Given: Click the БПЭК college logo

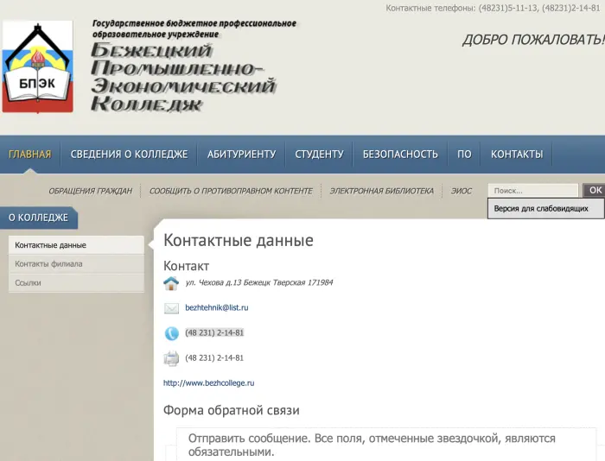Looking at the screenshot, I should click(37, 67).
